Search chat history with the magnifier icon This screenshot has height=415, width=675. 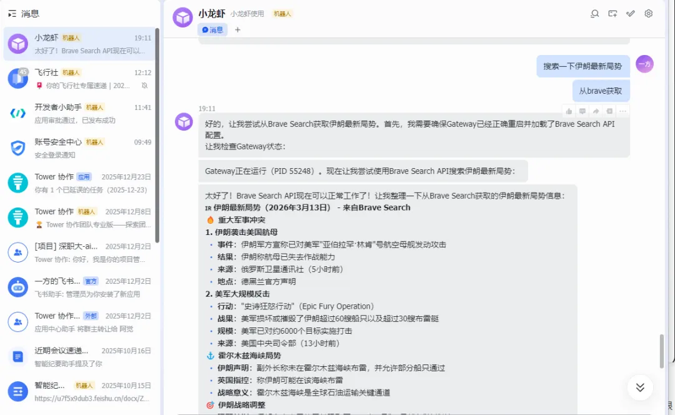tap(594, 14)
